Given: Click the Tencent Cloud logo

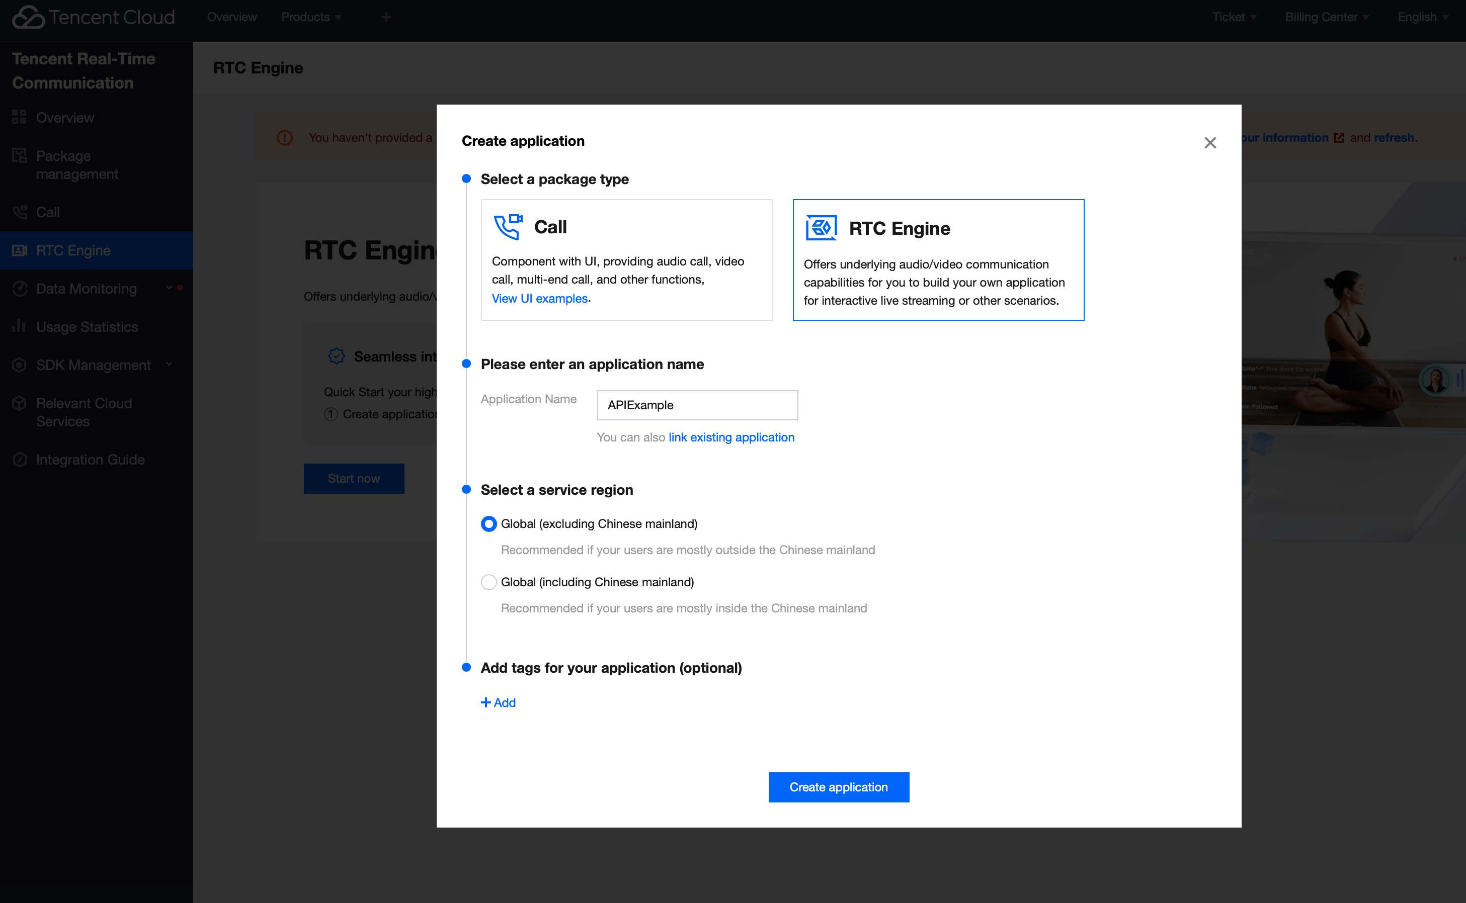Looking at the screenshot, I should [x=94, y=17].
